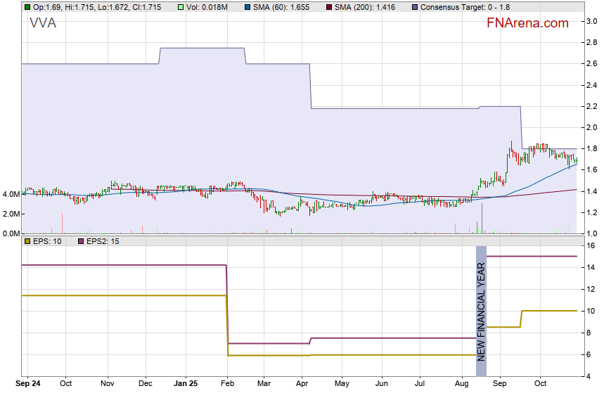Viewport: 604px width, 398px height.
Task: Click the 4.0M volume axis label
Action: click(x=11, y=193)
